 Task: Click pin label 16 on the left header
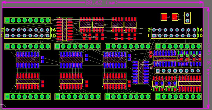click(x=53, y=30)
